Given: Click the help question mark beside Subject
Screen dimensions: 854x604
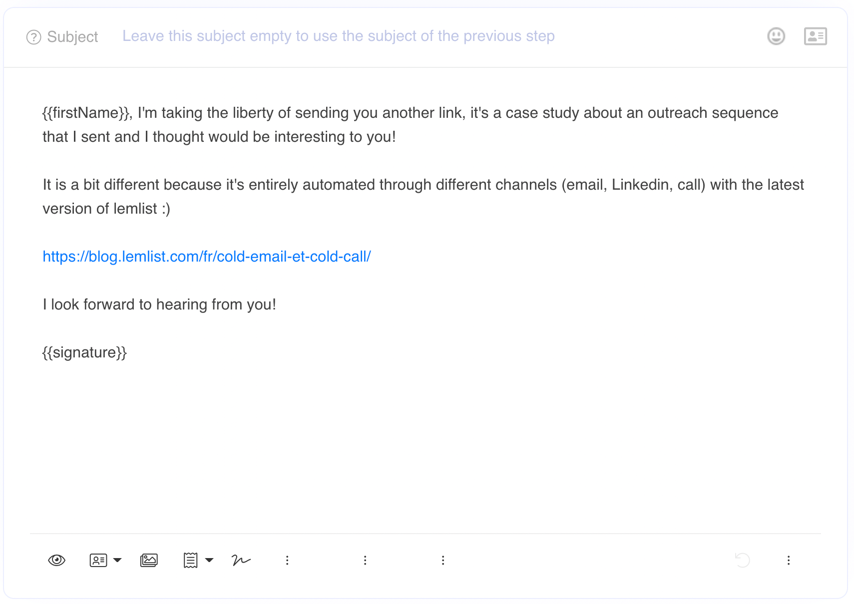Looking at the screenshot, I should pos(33,37).
